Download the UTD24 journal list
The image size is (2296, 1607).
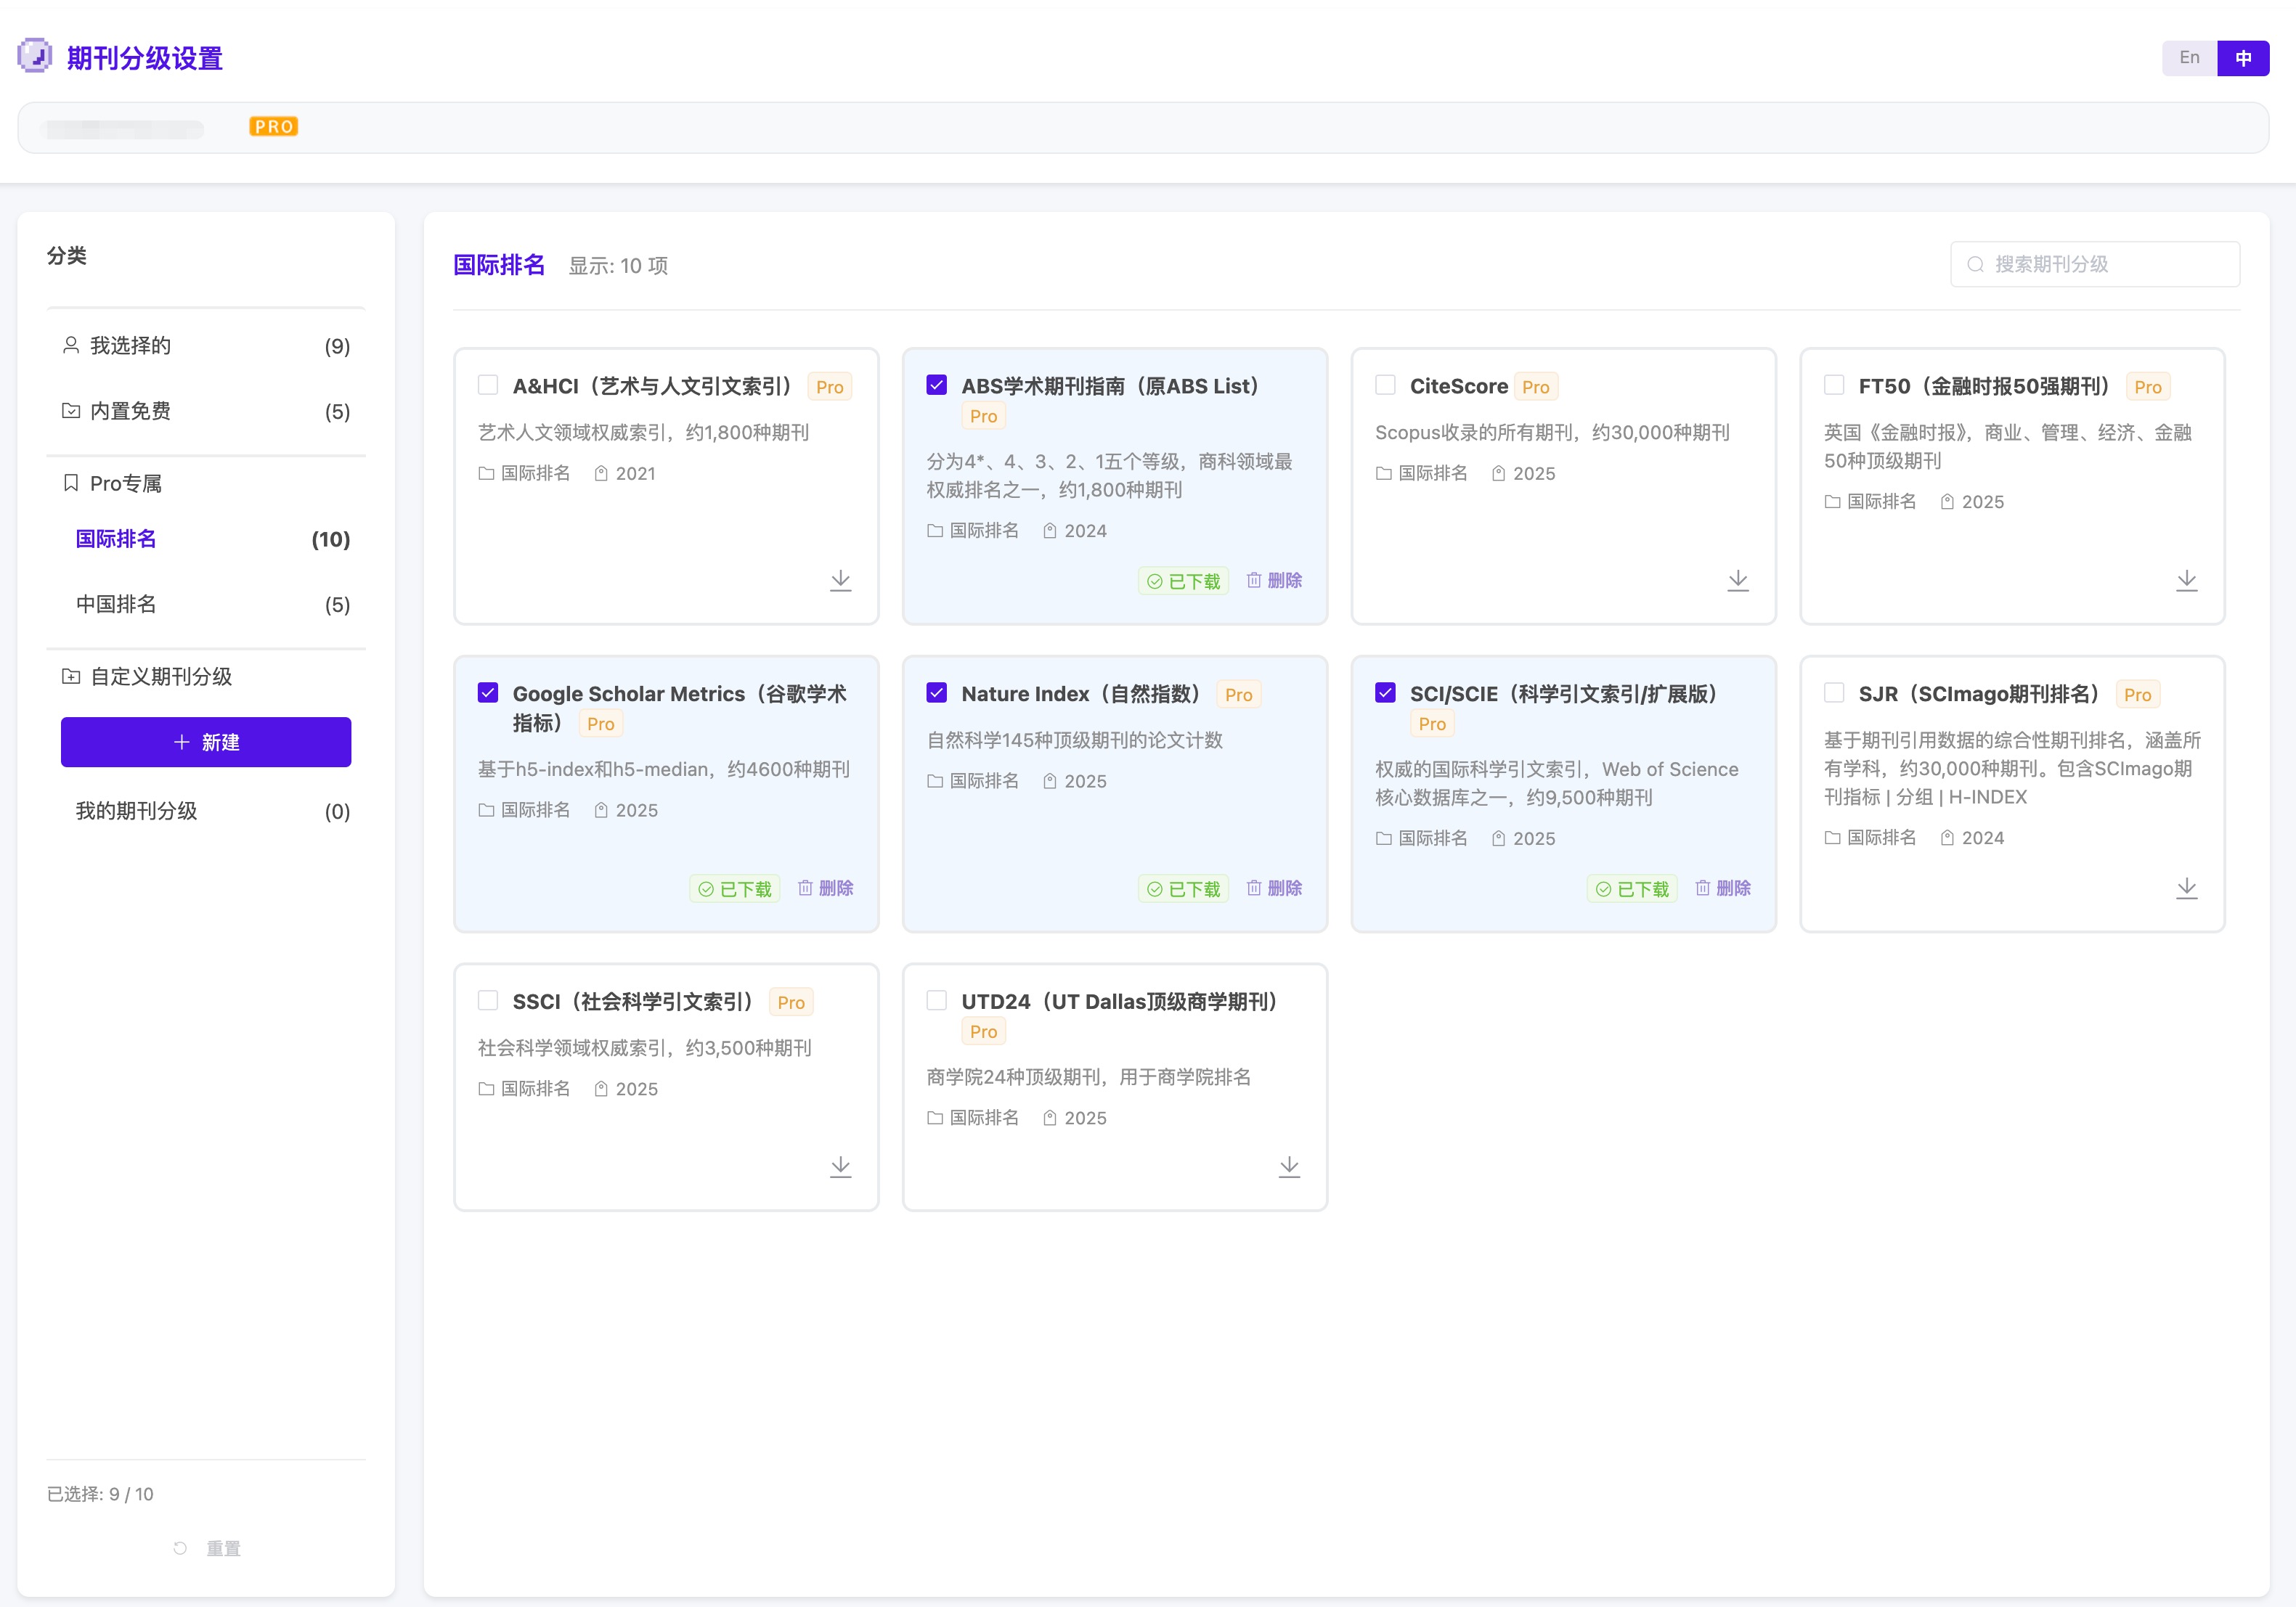coord(1289,1166)
